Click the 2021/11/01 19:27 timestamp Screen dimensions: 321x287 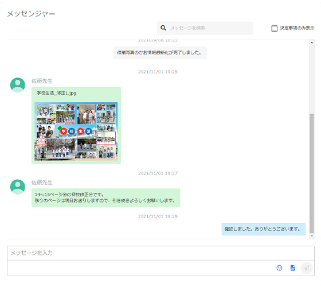point(158,173)
